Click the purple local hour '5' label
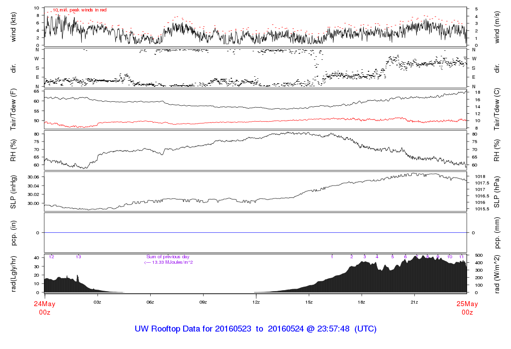 point(392,257)
